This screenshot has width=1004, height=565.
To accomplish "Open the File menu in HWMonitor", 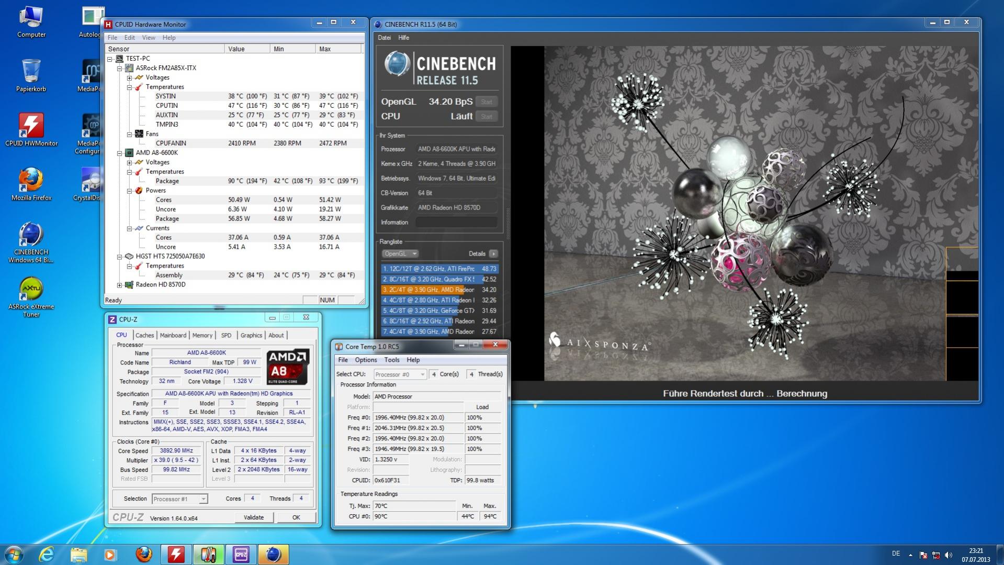I will pyautogui.click(x=112, y=38).
